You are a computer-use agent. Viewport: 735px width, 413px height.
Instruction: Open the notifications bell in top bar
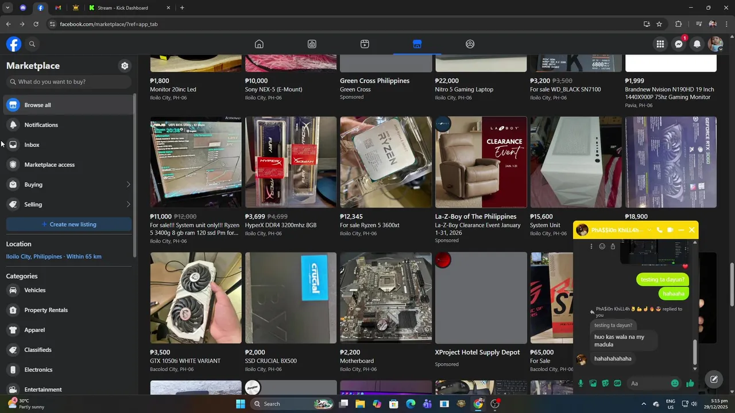(697, 44)
